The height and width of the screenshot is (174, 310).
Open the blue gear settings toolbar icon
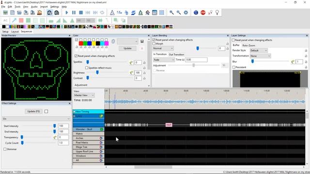coord(186,13)
